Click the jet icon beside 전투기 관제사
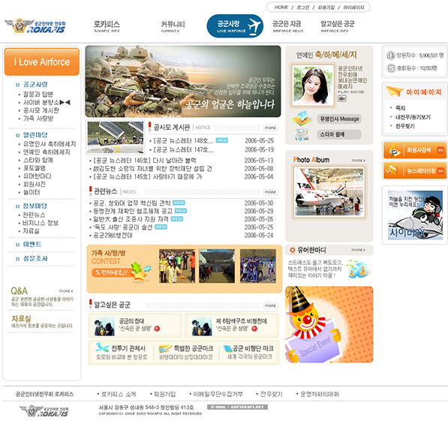Screen dimensions: 448x421 point(102,347)
